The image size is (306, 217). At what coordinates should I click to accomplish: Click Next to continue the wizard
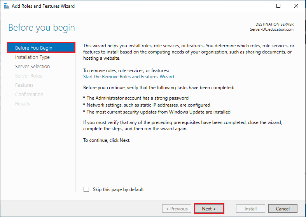[210, 209]
